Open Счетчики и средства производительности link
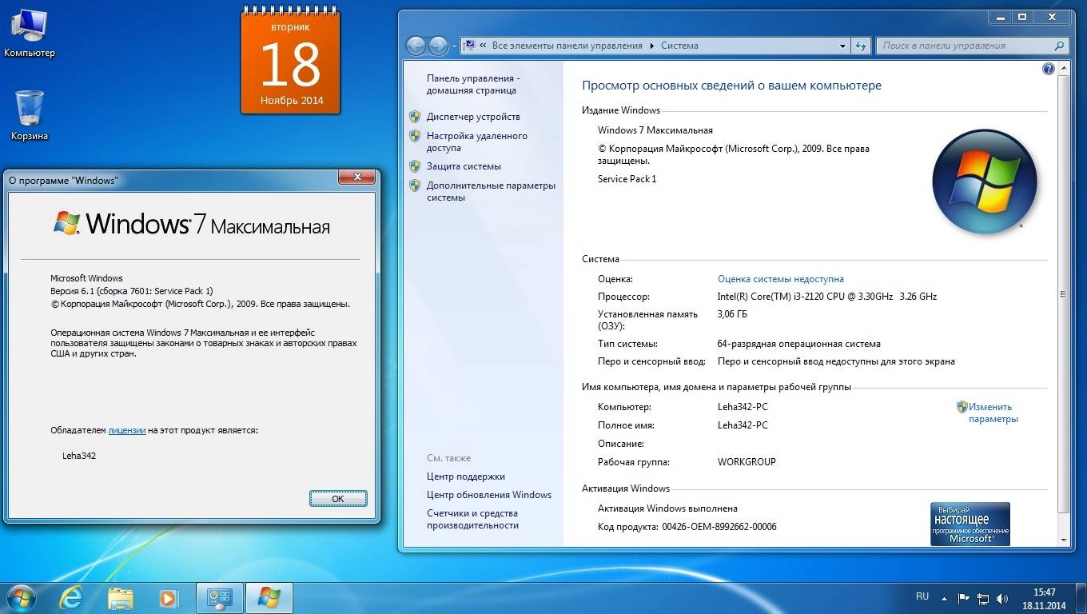This screenshot has height=614, width=1087. (472, 519)
